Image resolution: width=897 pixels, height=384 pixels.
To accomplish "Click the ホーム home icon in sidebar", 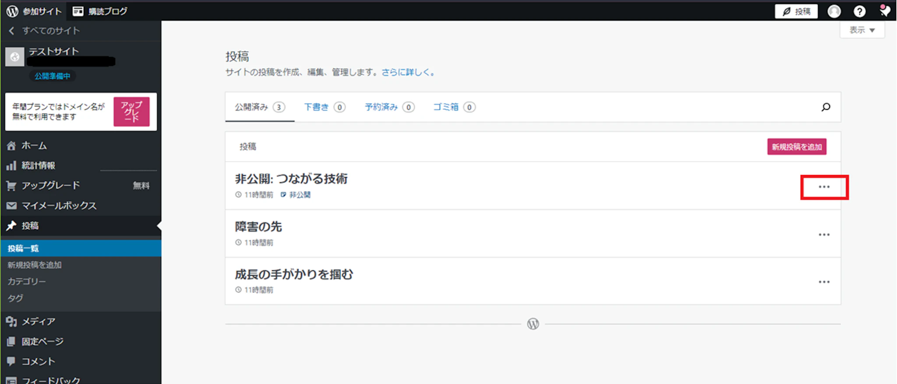I will click(x=11, y=146).
